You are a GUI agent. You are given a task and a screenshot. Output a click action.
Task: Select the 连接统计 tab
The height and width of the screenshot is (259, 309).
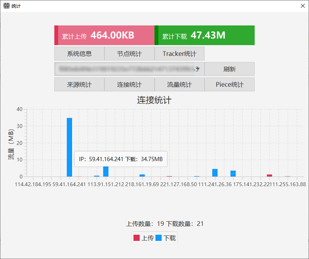[x=129, y=84]
